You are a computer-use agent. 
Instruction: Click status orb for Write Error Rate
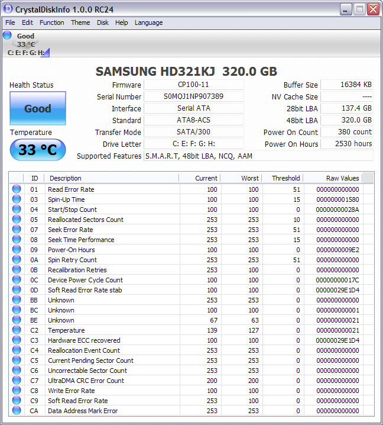(17, 390)
